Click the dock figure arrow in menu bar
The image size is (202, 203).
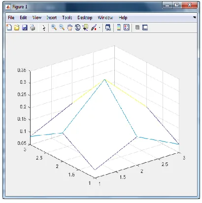(x=195, y=17)
